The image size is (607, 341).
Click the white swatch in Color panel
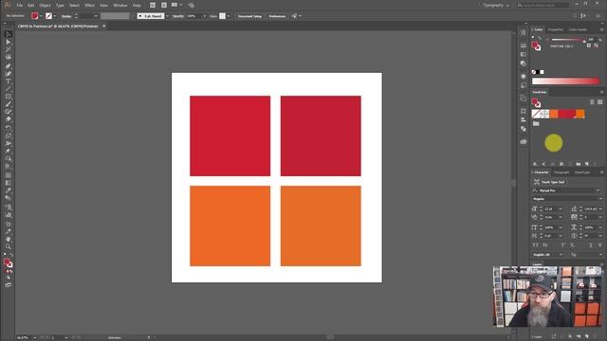pyautogui.click(x=542, y=72)
